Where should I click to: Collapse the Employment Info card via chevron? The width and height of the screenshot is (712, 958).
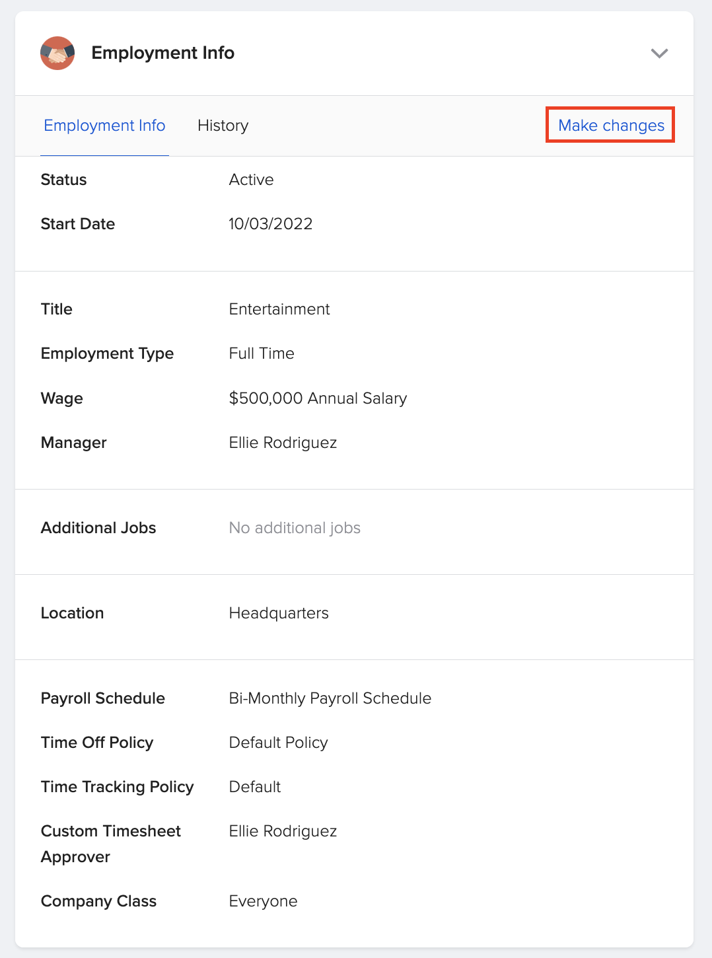pos(659,54)
